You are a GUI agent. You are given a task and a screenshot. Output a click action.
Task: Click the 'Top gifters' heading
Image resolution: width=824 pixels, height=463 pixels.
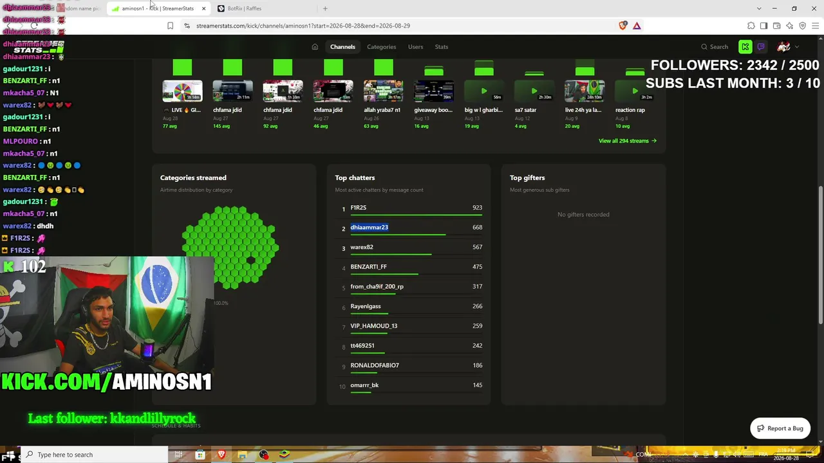coord(527,178)
